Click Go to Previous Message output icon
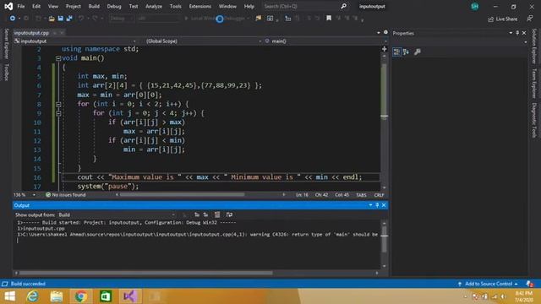Screen dimensions: 541x304 [x=197, y=214]
